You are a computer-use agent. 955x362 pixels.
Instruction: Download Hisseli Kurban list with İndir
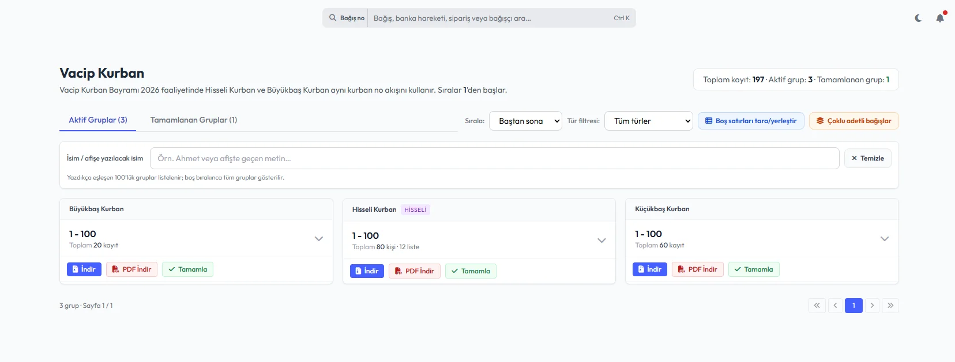point(367,271)
